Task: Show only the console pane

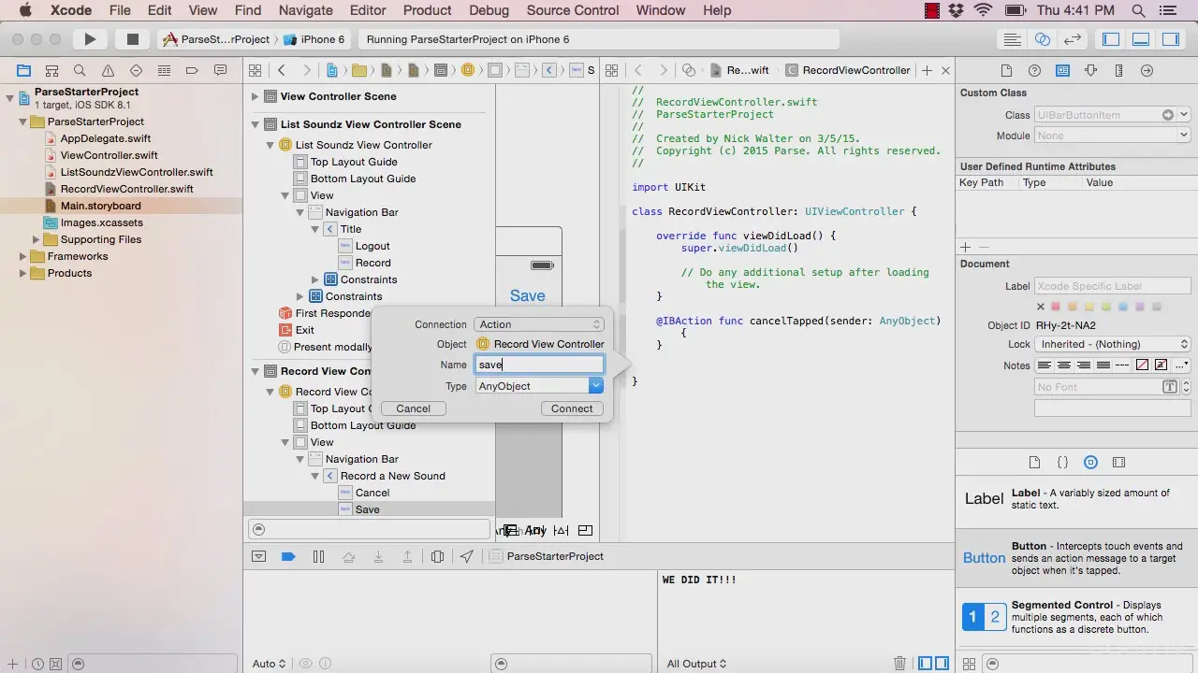Action: point(943,663)
